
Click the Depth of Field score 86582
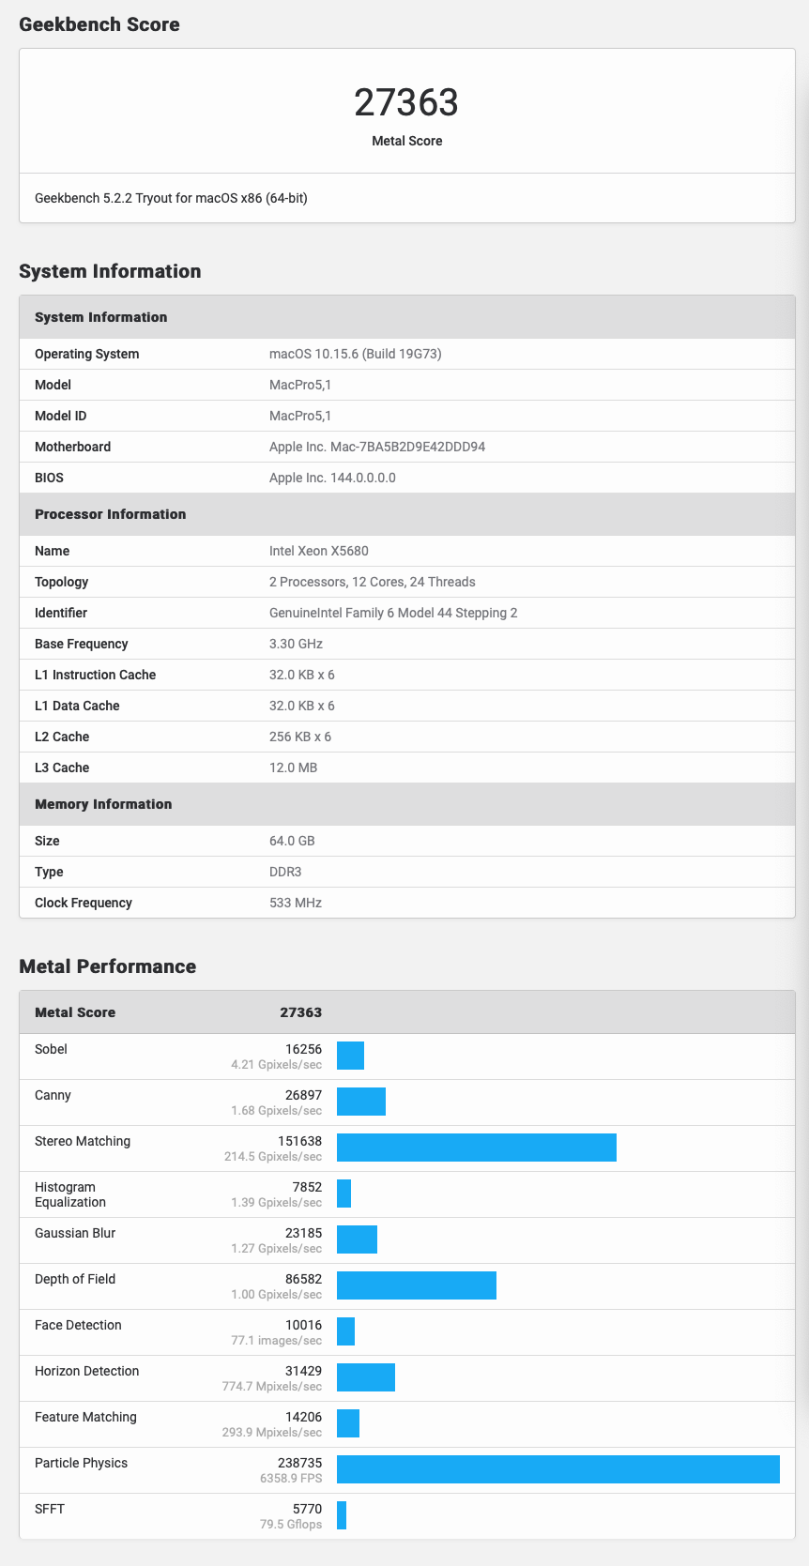point(303,1279)
